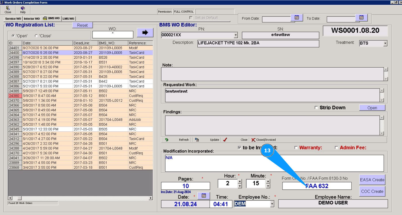Image resolution: width=402 pixels, height=215 pixels.
Task: Uncheck the to be Invoiced checkbox
Action: [x=239, y=148]
